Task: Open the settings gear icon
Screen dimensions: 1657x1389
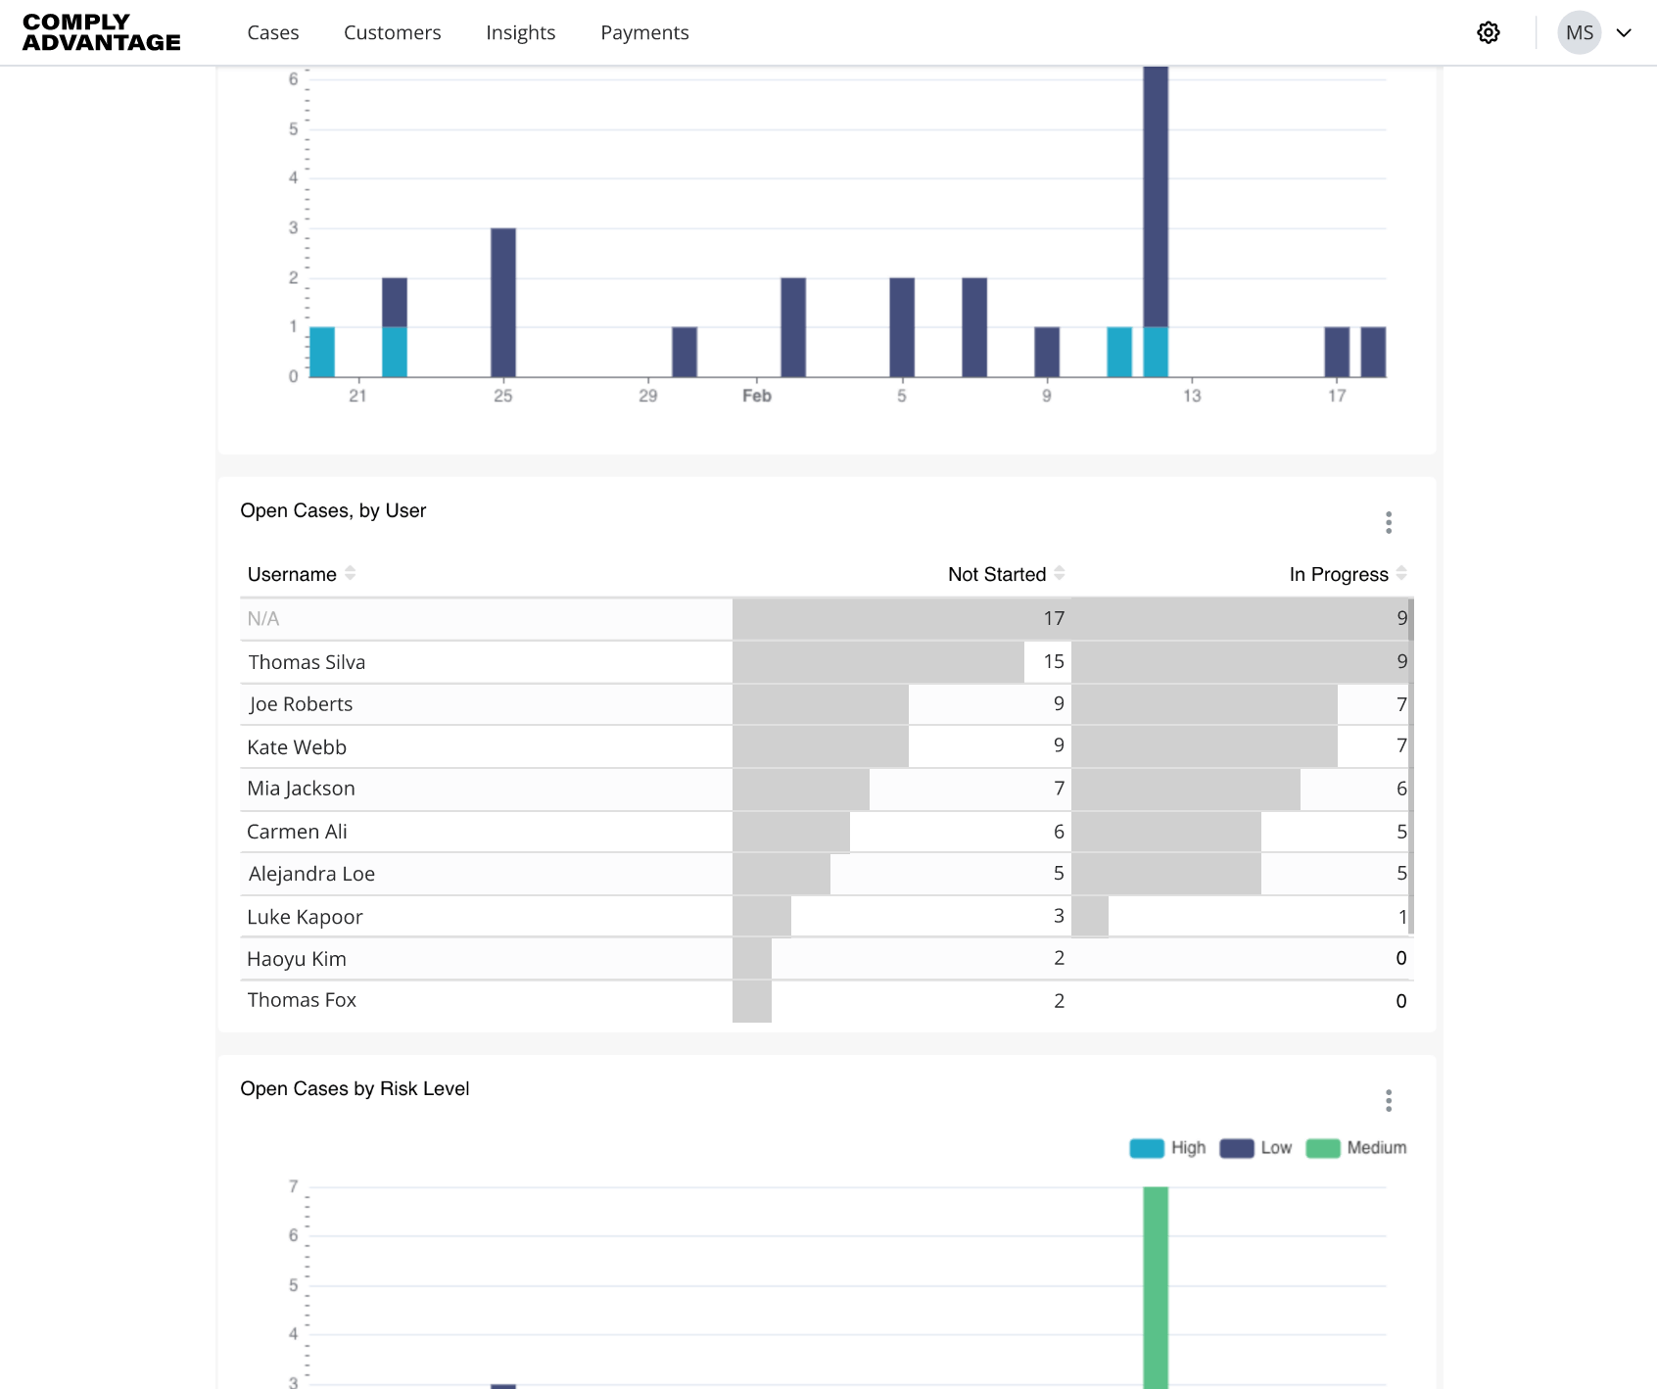Action: (x=1488, y=32)
